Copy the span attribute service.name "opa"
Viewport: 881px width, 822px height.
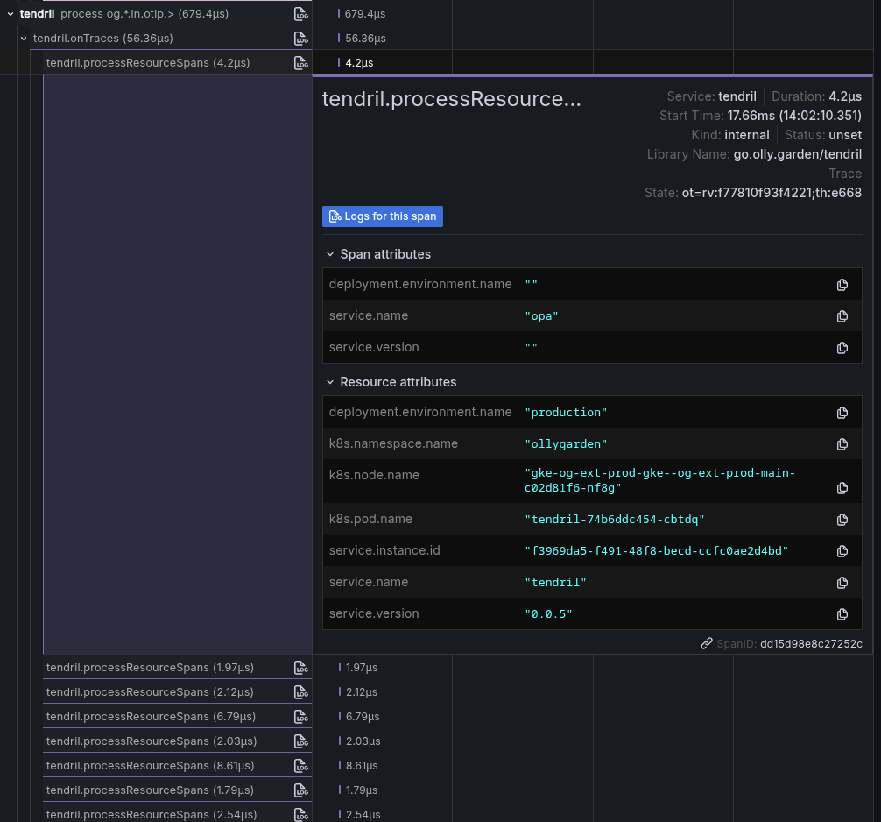842,316
